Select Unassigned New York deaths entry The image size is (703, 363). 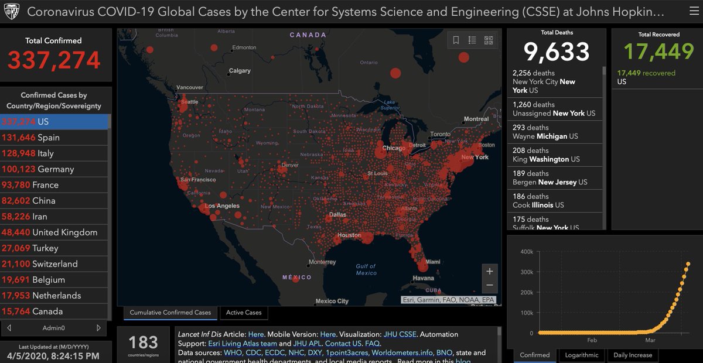click(555, 109)
